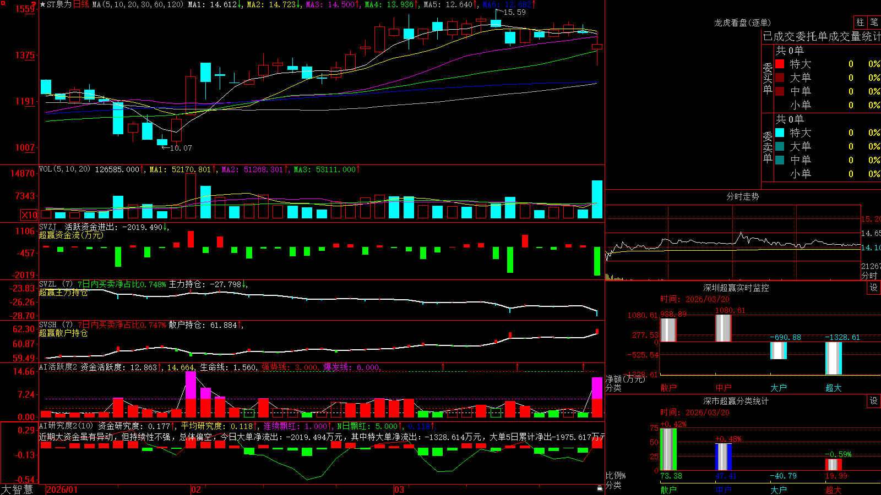881x495 pixels.
Task: Click the SVZL (7) indicator name
Action: tap(56, 284)
